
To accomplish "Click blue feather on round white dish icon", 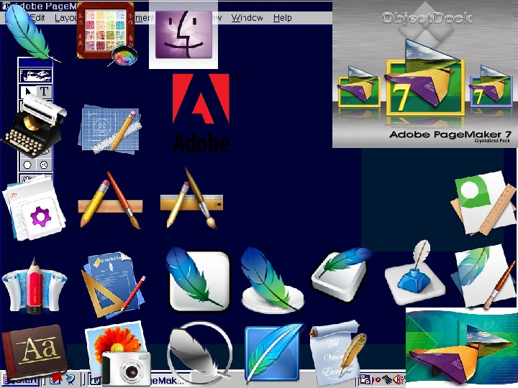I will tap(273, 280).
